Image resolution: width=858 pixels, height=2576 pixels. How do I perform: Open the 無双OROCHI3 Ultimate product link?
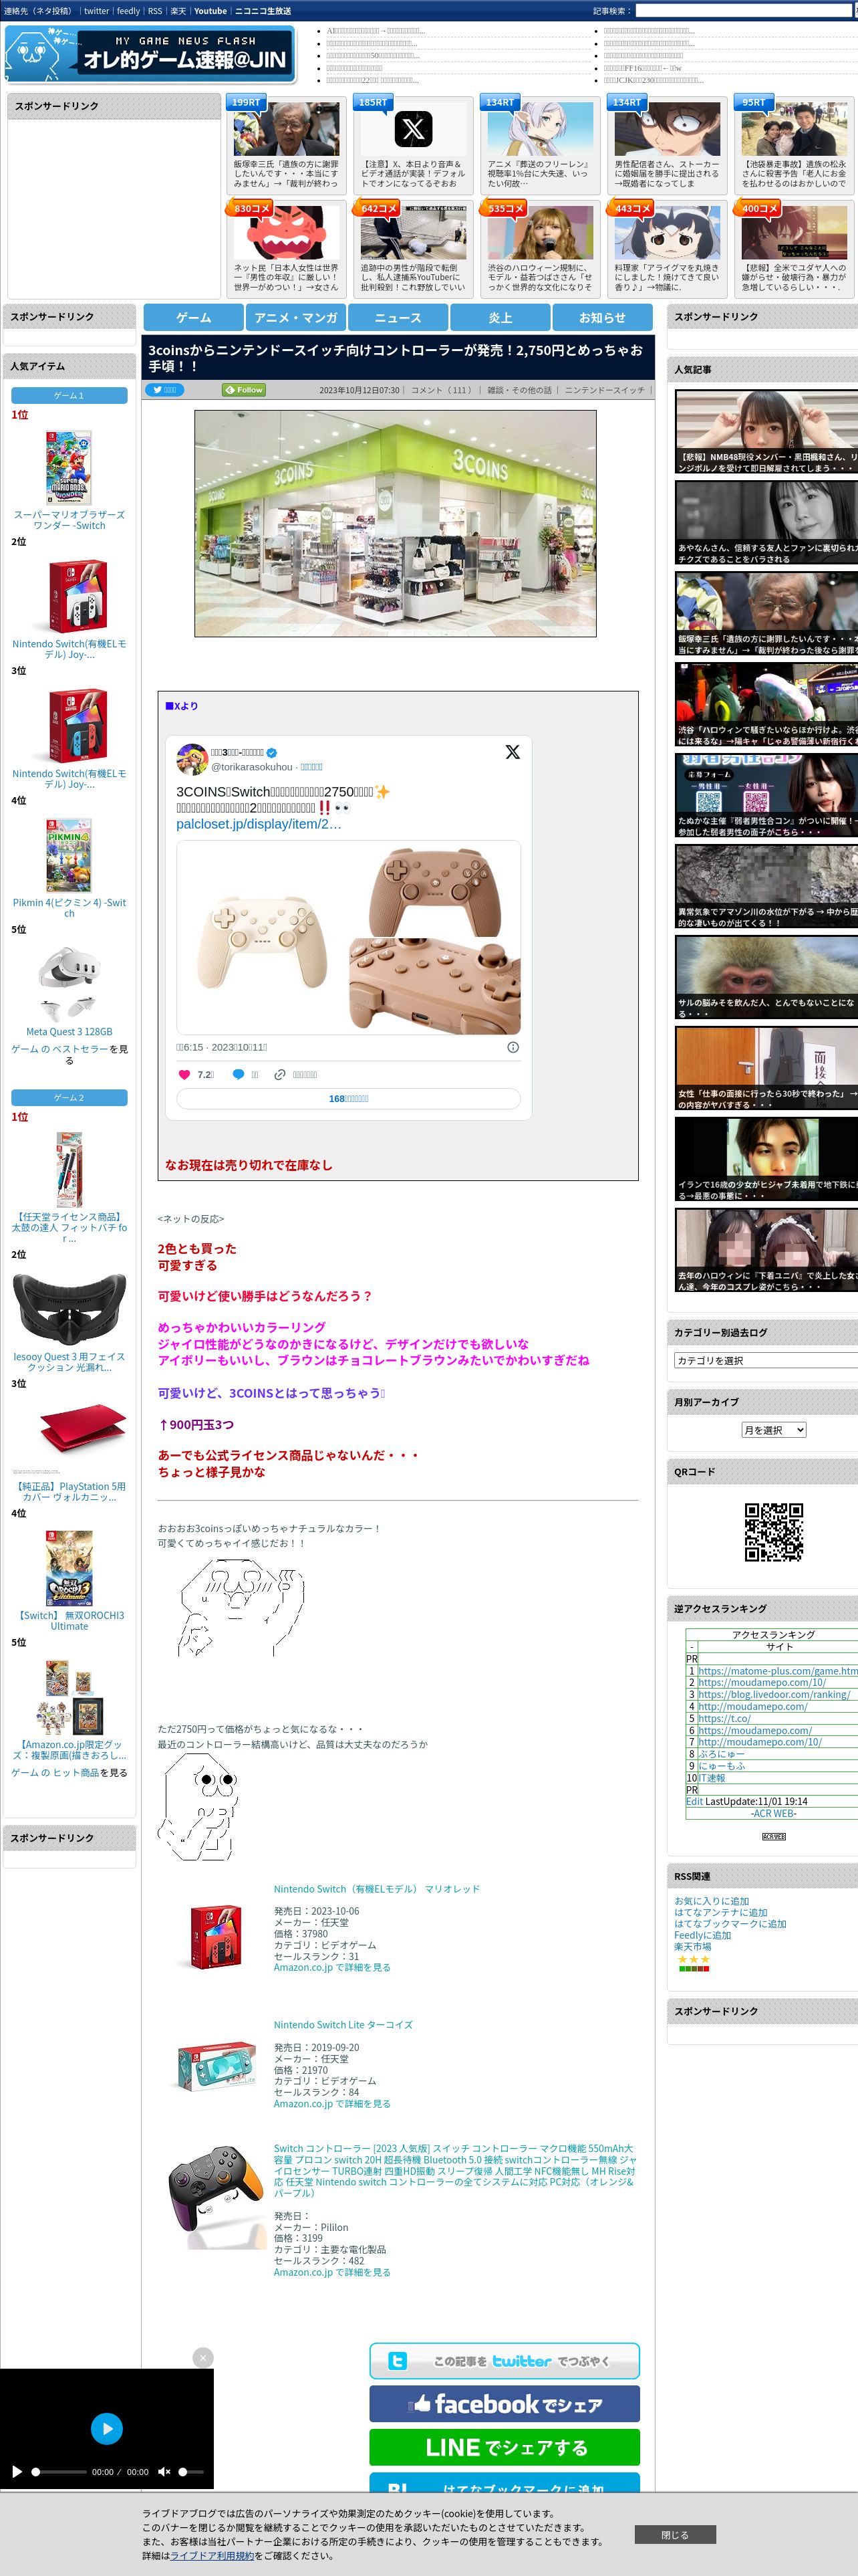coord(69,1620)
